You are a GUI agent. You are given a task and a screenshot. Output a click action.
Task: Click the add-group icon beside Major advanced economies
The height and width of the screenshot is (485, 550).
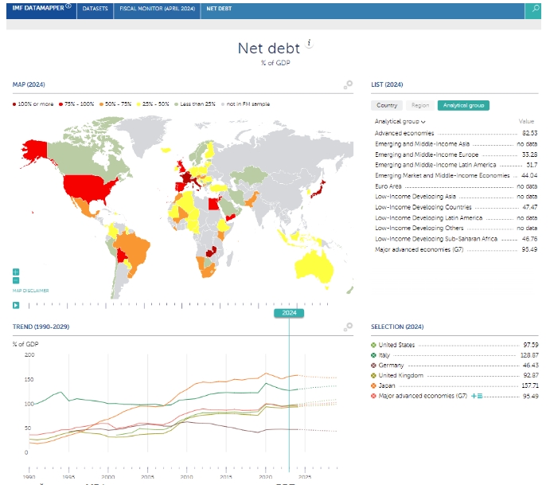point(477,396)
